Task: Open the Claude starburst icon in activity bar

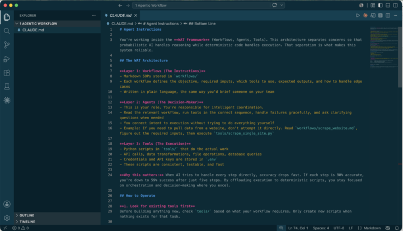Action: click(x=7, y=101)
